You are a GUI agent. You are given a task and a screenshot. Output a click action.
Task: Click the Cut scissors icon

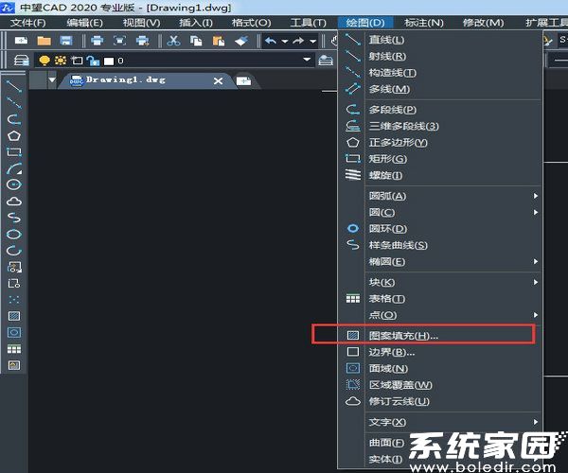click(x=173, y=41)
